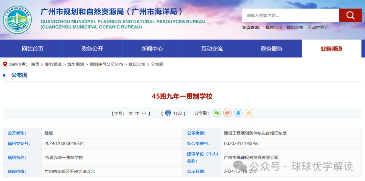Image resolution: width=365 pixels, height=181 pixels.
Task: Select the 业务频道 navigation tab
Action: coord(332,49)
